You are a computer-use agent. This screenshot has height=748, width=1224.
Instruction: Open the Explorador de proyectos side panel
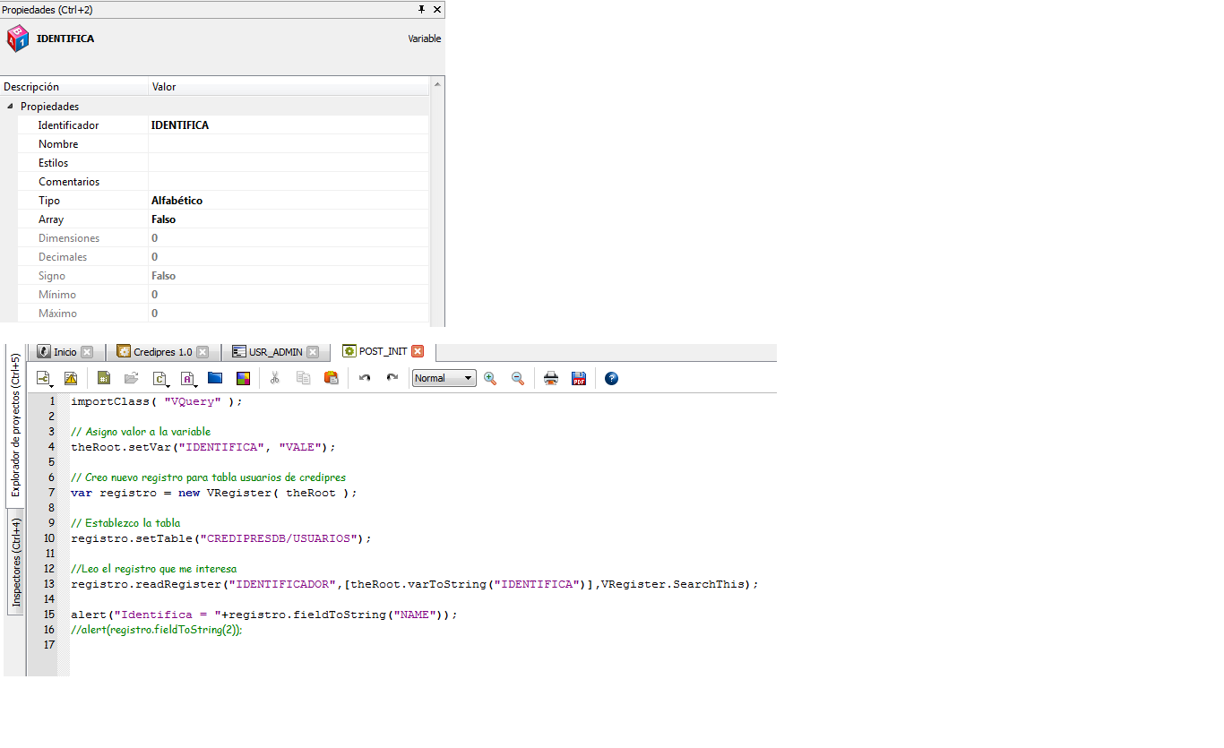[x=16, y=426]
